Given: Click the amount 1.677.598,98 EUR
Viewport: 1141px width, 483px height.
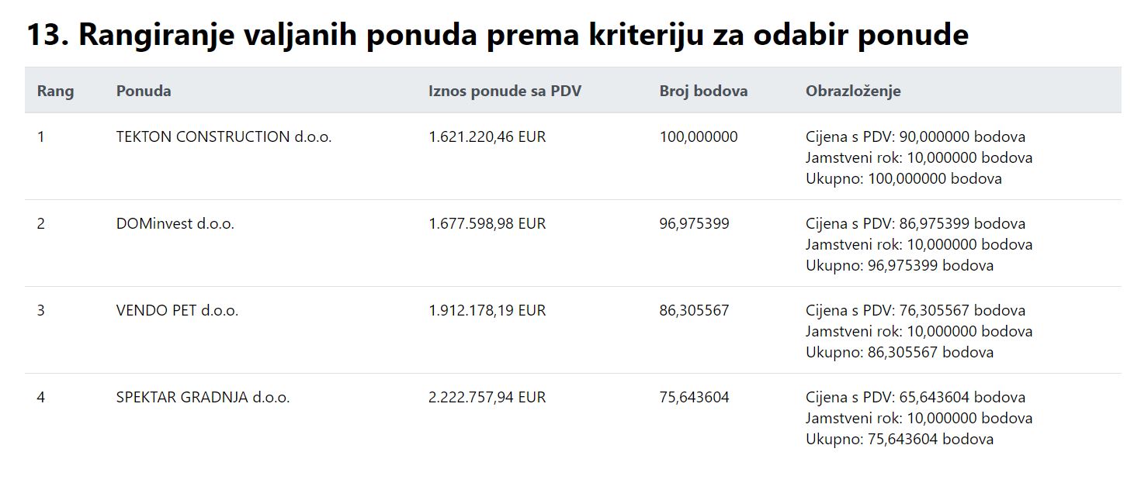Looking at the screenshot, I should [487, 224].
